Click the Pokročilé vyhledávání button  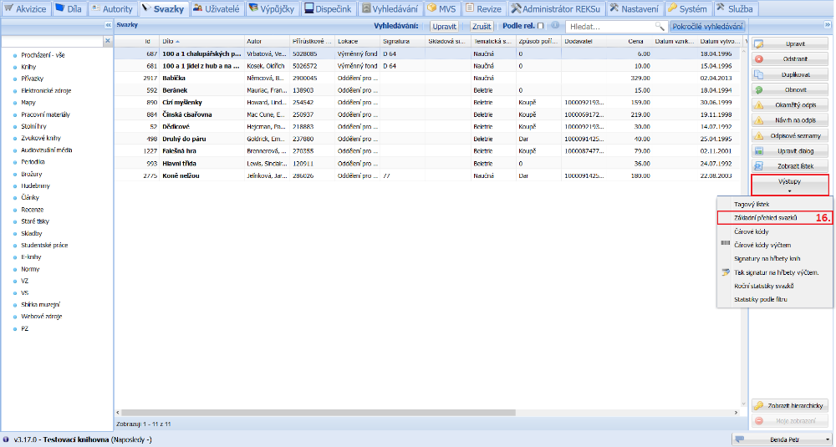pyautogui.click(x=707, y=27)
